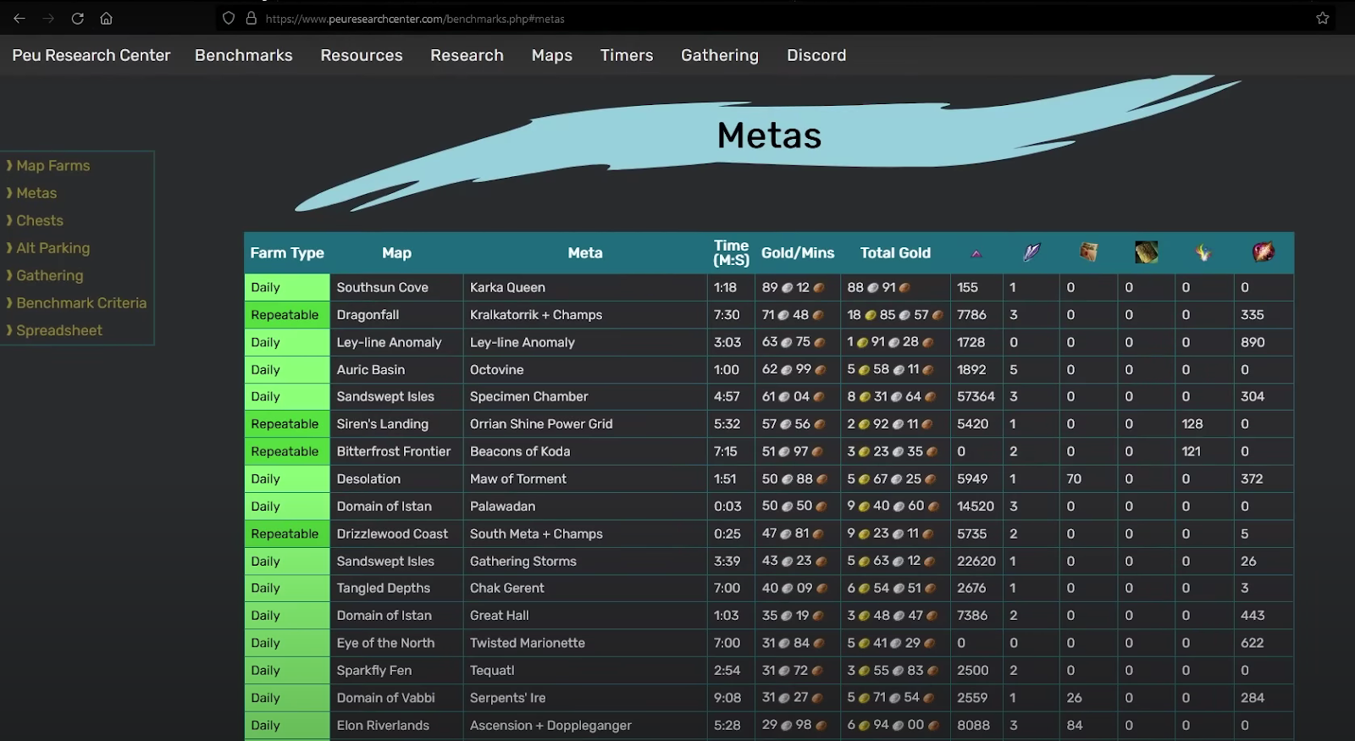Sort the table by Gold/Mins header
The height and width of the screenshot is (741, 1355).
click(x=797, y=253)
